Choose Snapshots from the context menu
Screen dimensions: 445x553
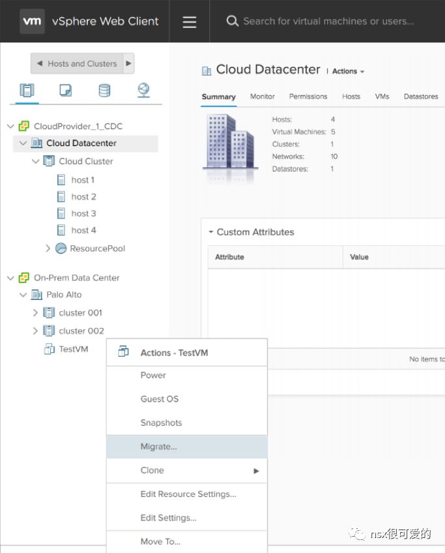point(187,423)
